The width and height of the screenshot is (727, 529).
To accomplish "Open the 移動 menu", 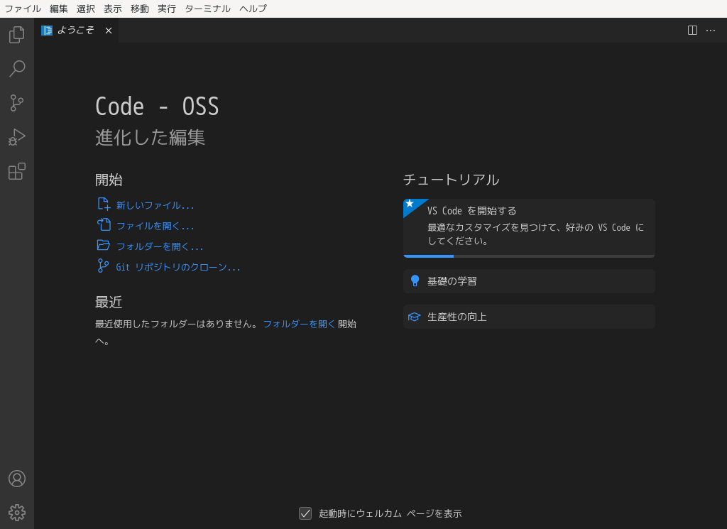I will [140, 9].
